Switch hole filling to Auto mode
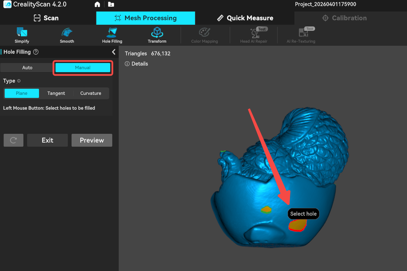This screenshot has height=271, width=407. (x=27, y=68)
